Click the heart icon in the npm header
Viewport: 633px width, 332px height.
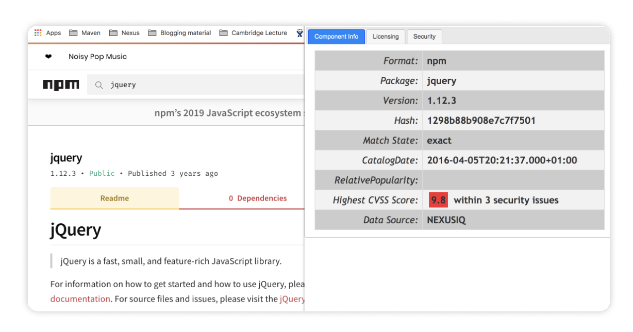(48, 57)
